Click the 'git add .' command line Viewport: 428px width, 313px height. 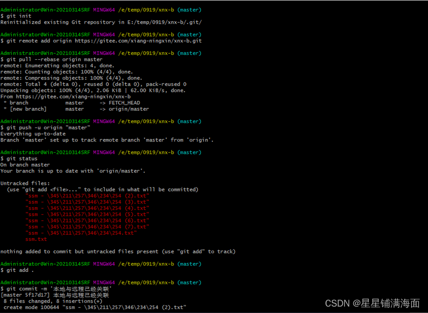(17, 270)
